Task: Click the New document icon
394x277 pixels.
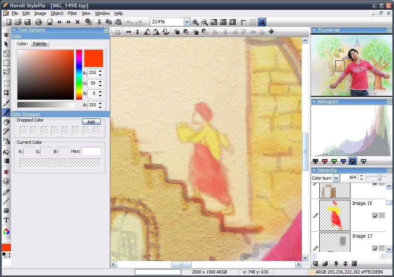Action: 9,22
